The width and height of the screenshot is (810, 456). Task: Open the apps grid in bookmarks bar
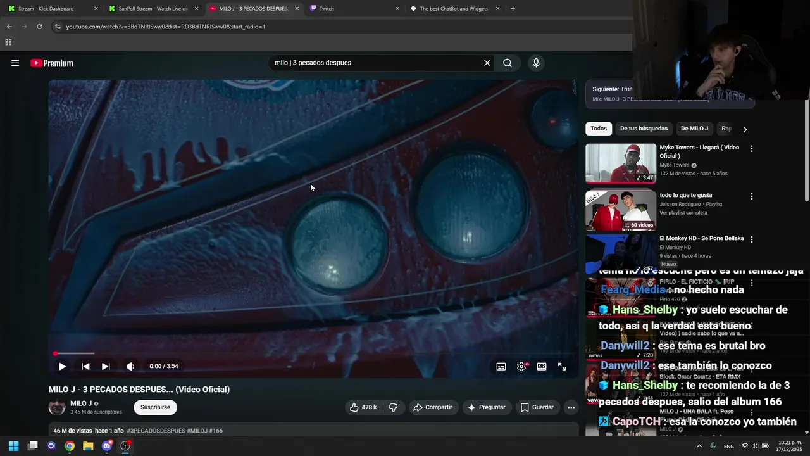(8, 42)
